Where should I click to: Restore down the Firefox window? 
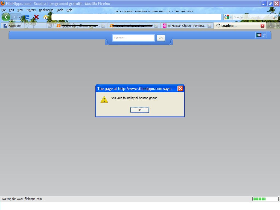coord(270,3)
